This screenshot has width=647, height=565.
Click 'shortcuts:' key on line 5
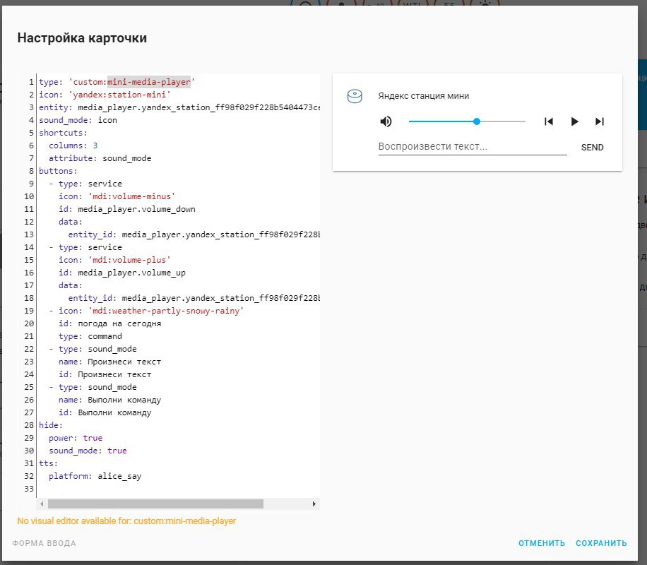(x=63, y=133)
